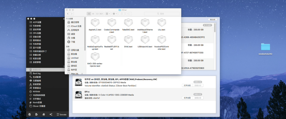Go back in Finder toolbar
Viewport: 286px width, 119px height.
click(x=68, y=14)
